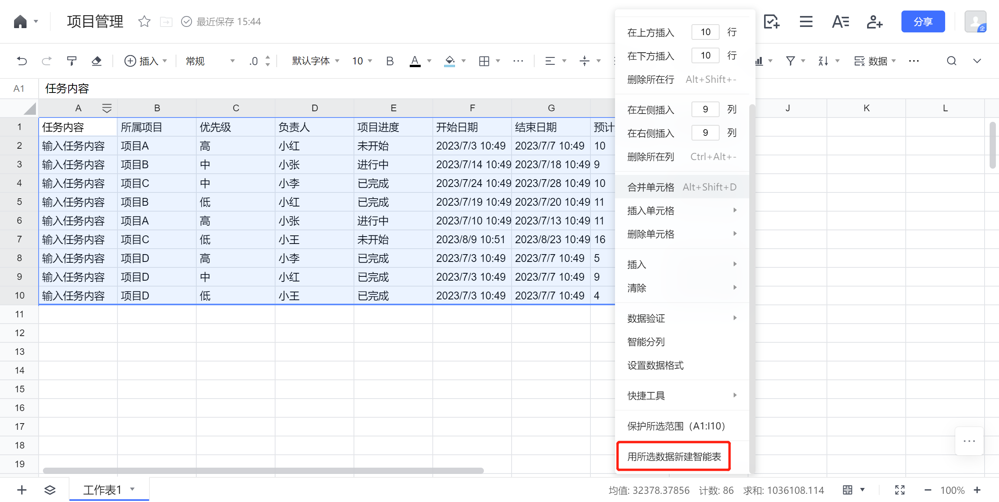
Task: Expand the 默认字体 font dropdown
Action: click(315, 61)
